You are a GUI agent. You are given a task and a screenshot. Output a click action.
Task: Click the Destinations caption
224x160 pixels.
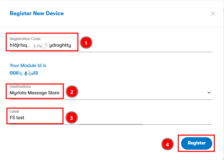click(x=20, y=86)
